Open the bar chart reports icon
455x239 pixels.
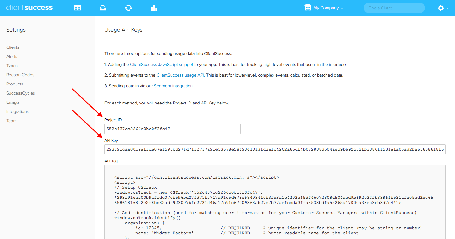coord(154,8)
